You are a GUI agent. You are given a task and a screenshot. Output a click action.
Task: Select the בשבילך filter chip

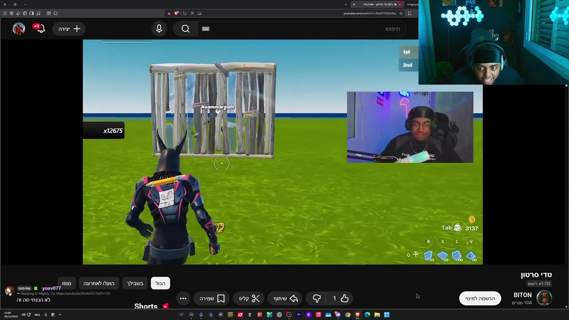click(x=135, y=283)
